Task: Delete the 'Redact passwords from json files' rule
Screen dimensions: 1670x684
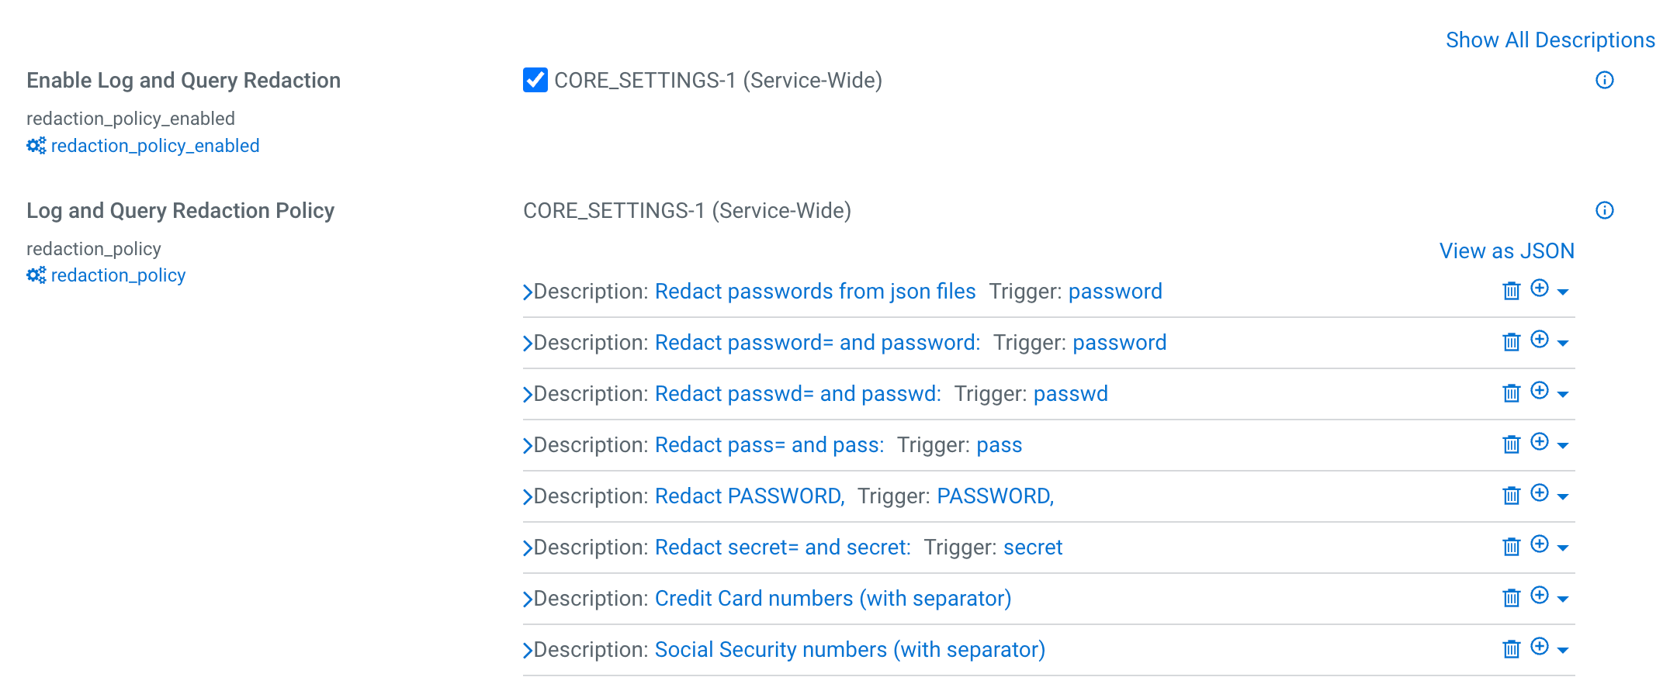Action: (1511, 292)
